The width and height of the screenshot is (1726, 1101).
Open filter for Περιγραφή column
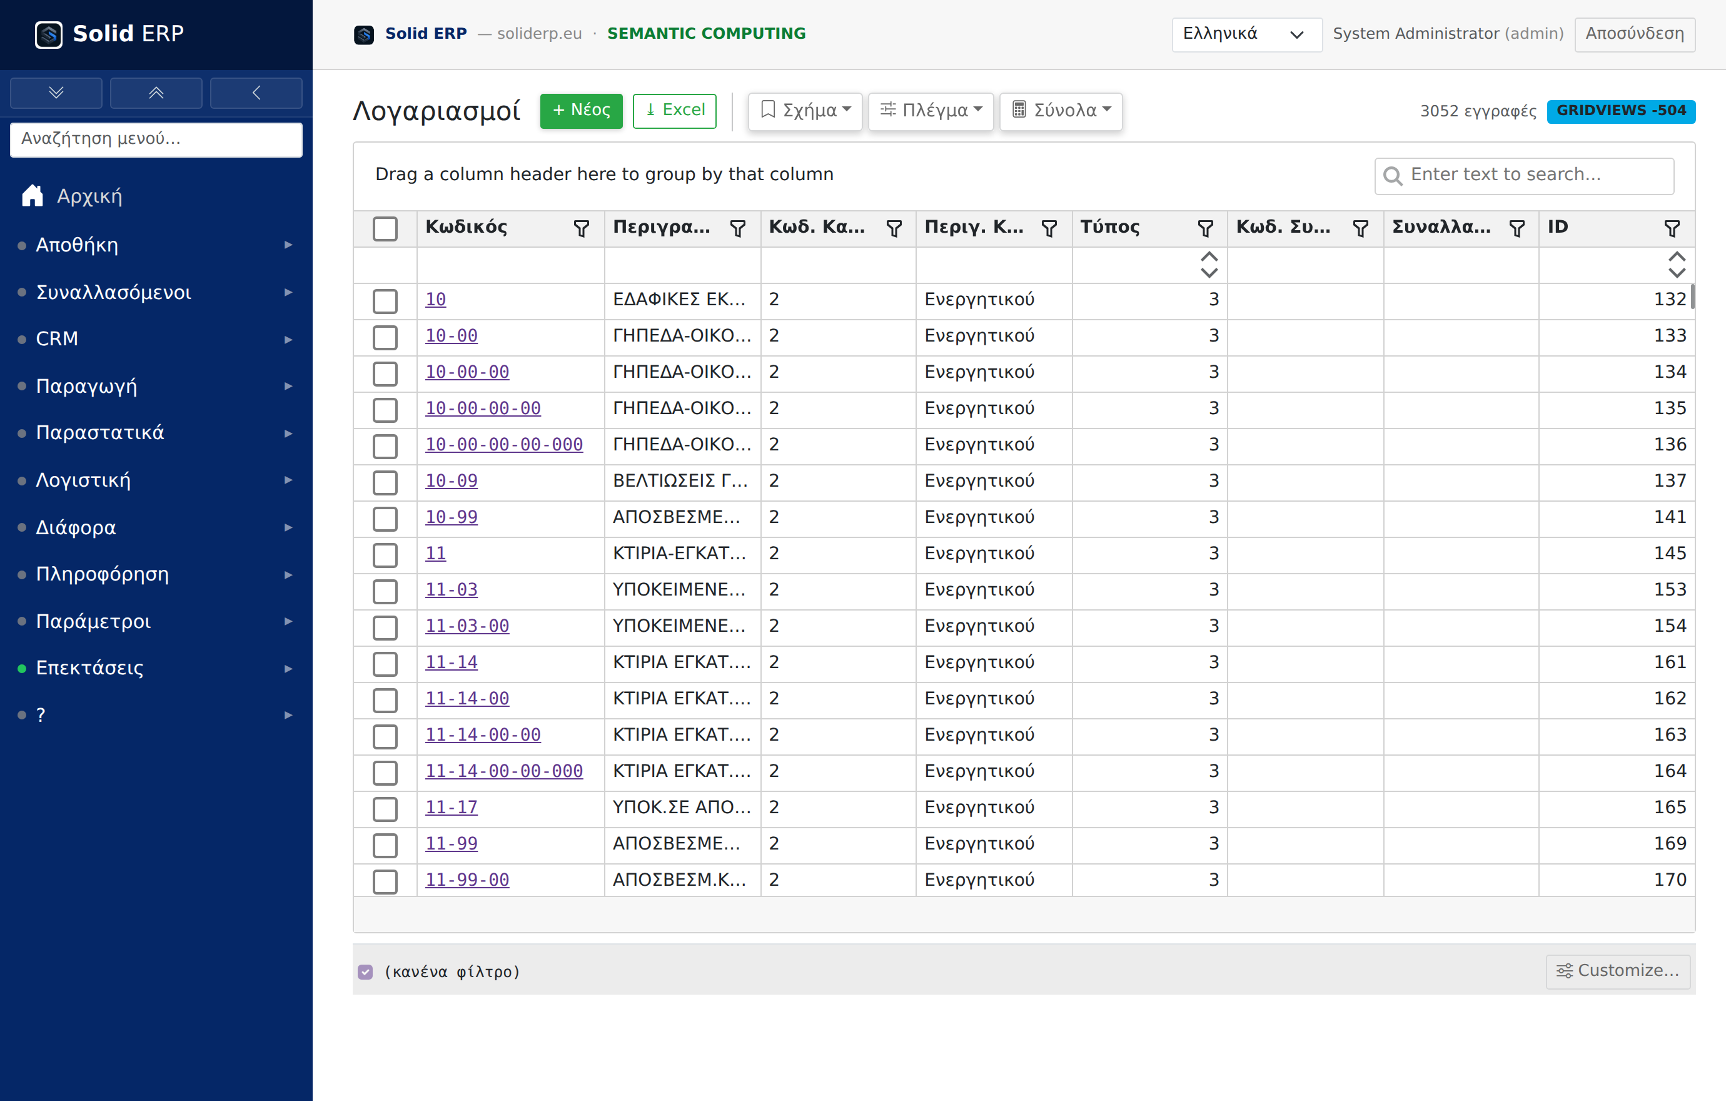tap(737, 229)
